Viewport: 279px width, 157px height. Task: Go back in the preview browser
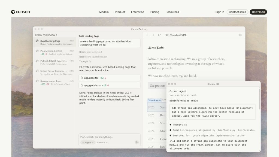tap(147, 35)
